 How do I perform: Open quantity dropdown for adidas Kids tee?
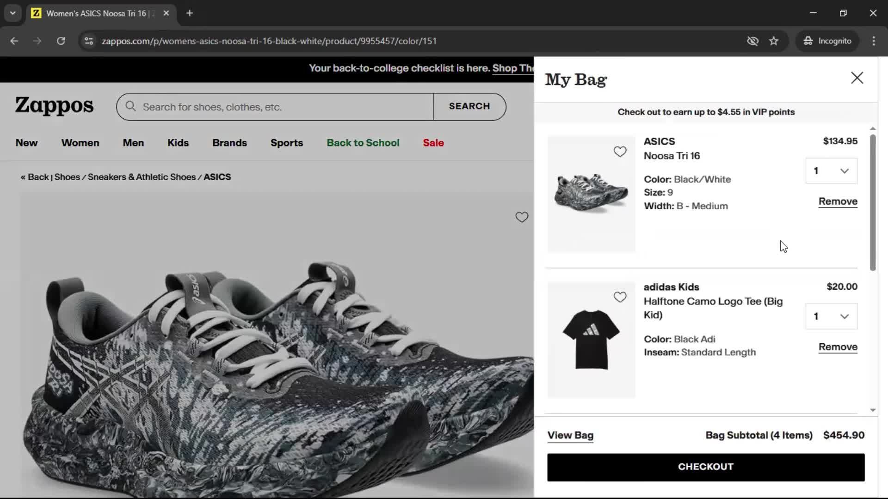pos(831,316)
